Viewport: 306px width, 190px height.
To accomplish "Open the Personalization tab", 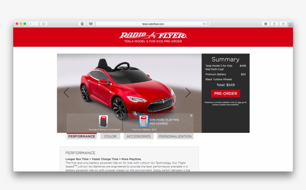I will [x=175, y=136].
